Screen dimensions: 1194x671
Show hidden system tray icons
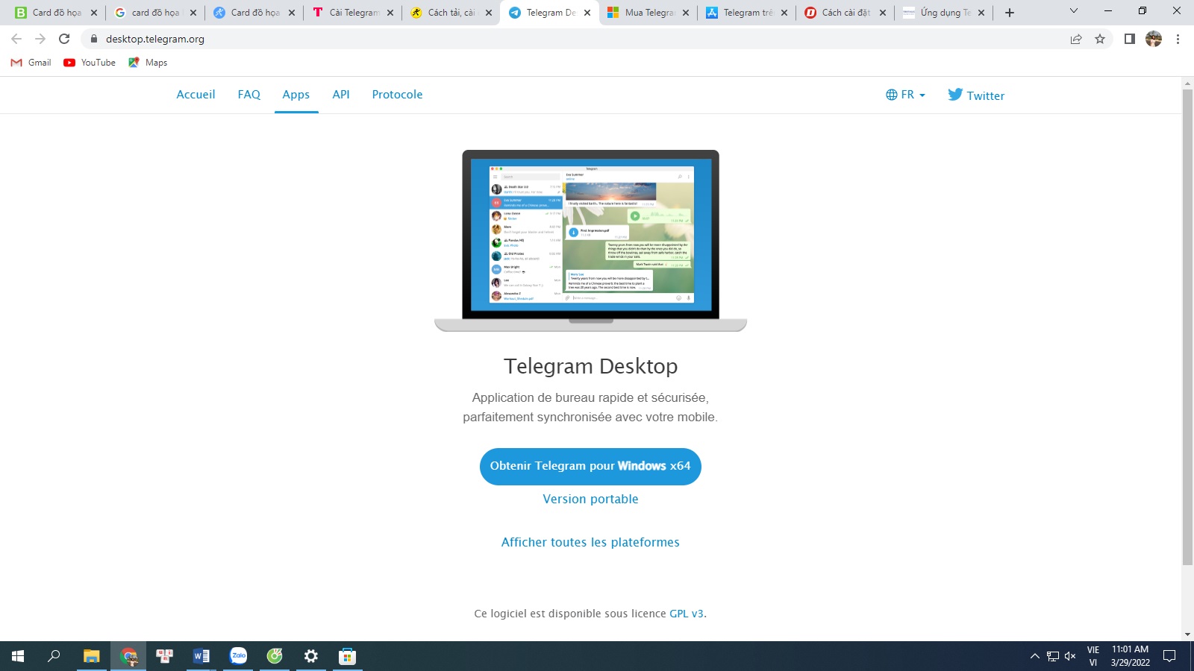point(1034,656)
